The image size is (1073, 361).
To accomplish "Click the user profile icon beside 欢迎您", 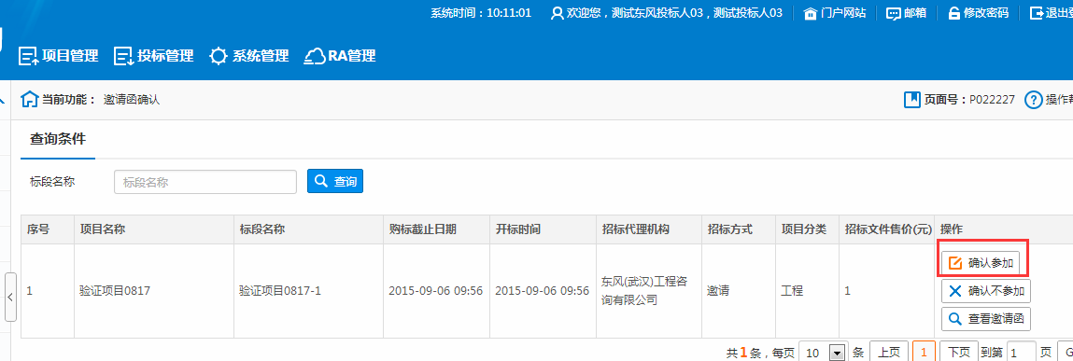I will [557, 13].
